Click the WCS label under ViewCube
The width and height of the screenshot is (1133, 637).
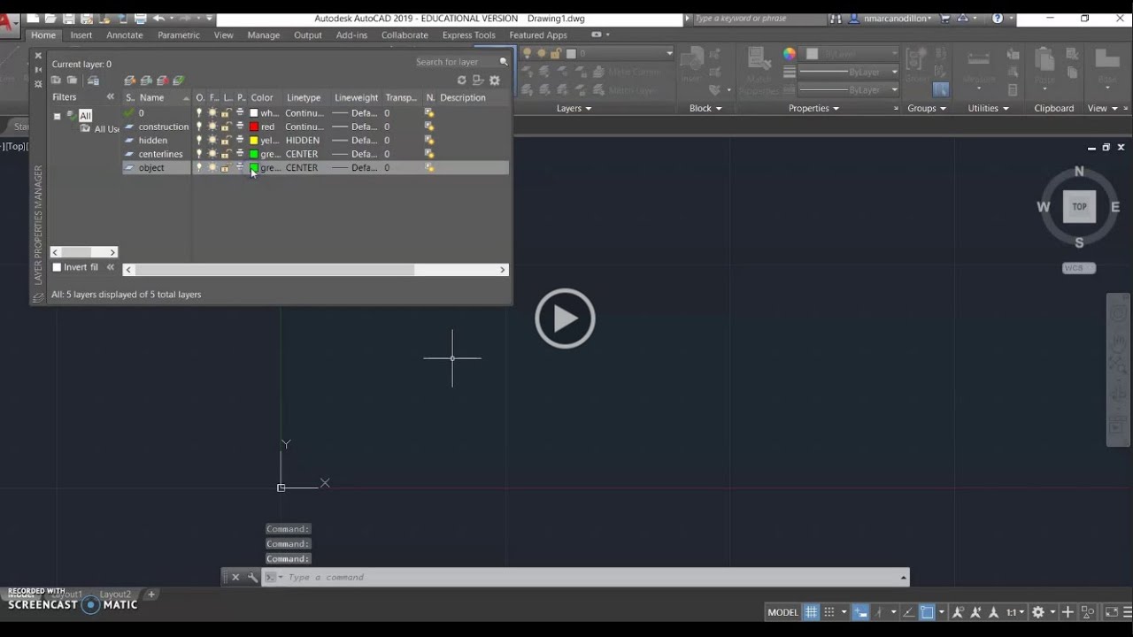[1079, 268]
